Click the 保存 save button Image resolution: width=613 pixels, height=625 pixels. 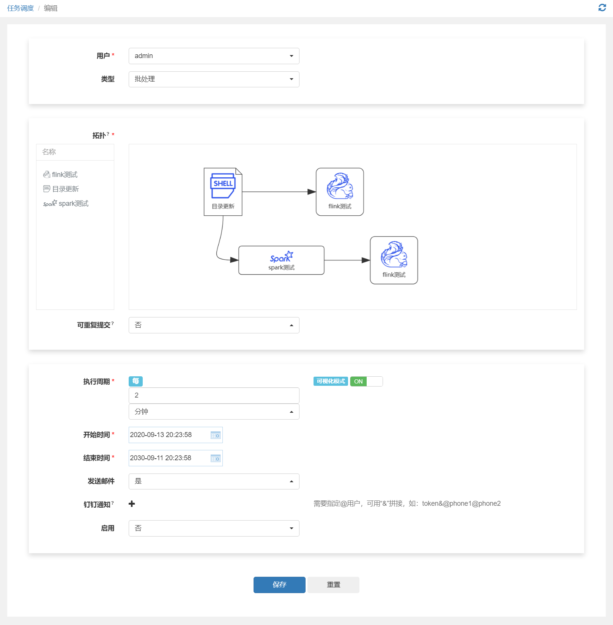(279, 585)
